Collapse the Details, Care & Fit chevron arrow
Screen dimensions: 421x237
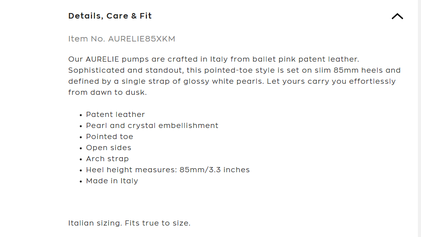click(x=397, y=16)
